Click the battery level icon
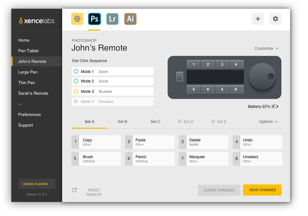This screenshot has width=308, height=216. tap(275, 106)
